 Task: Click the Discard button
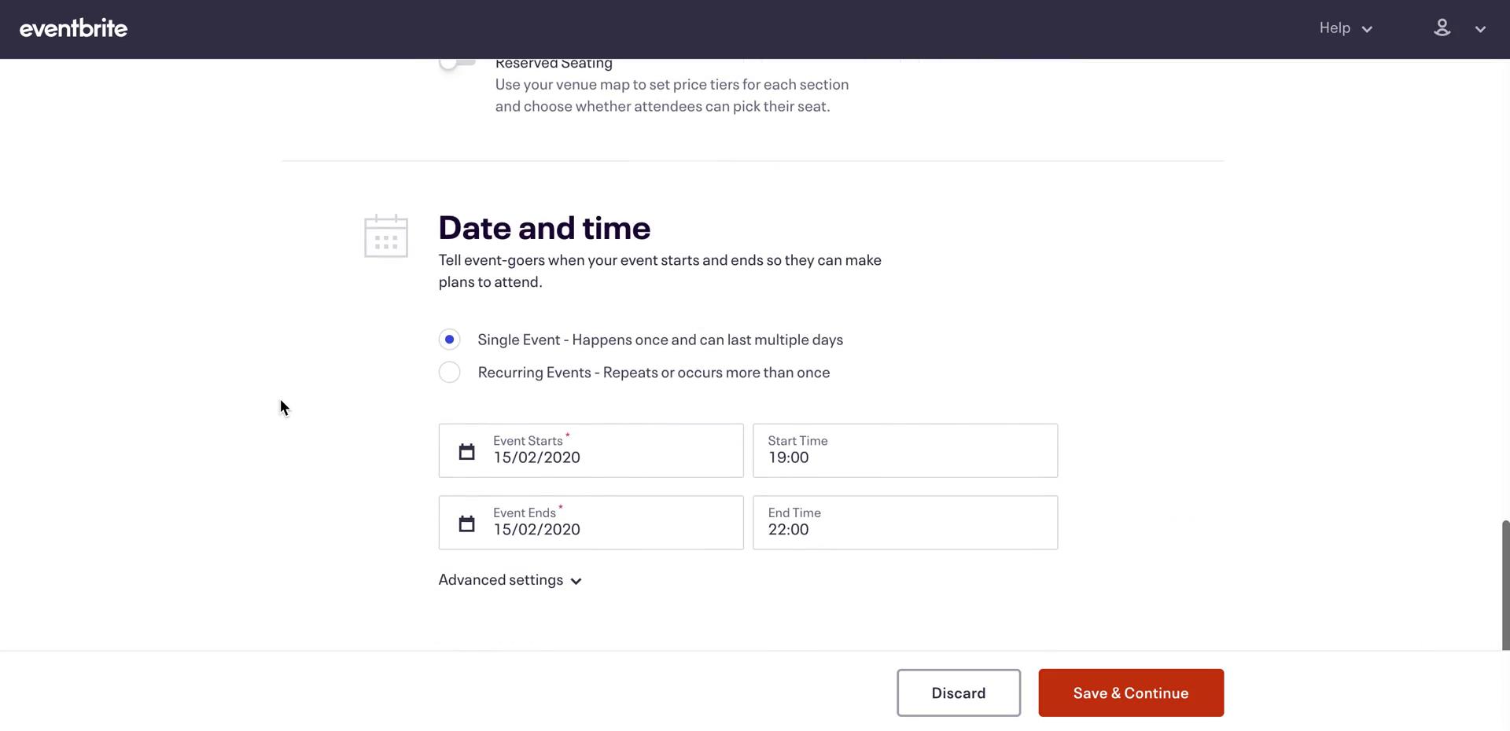click(959, 693)
